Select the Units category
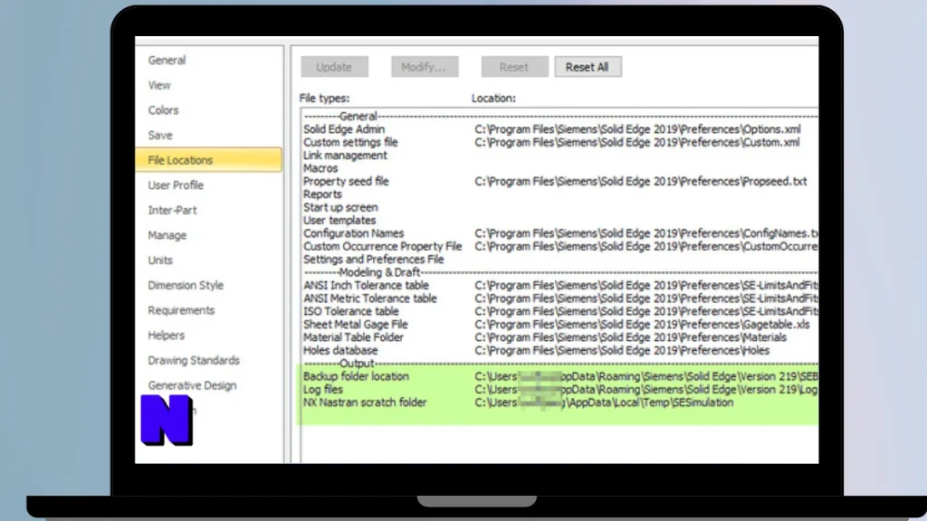927x521 pixels. click(160, 260)
